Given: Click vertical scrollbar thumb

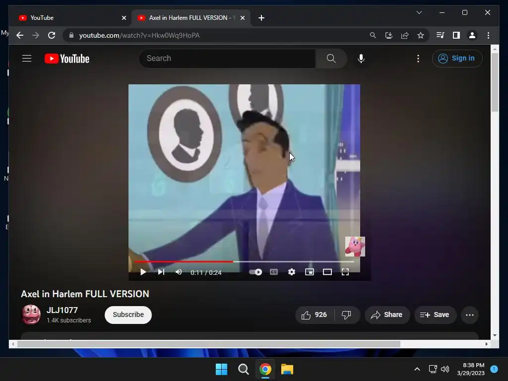Looking at the screenshot, I should 495,82.
